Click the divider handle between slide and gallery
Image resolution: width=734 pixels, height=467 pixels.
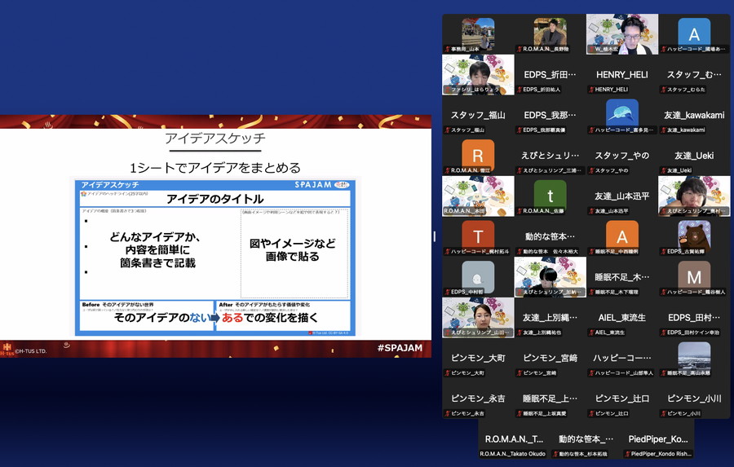point(435,236)
